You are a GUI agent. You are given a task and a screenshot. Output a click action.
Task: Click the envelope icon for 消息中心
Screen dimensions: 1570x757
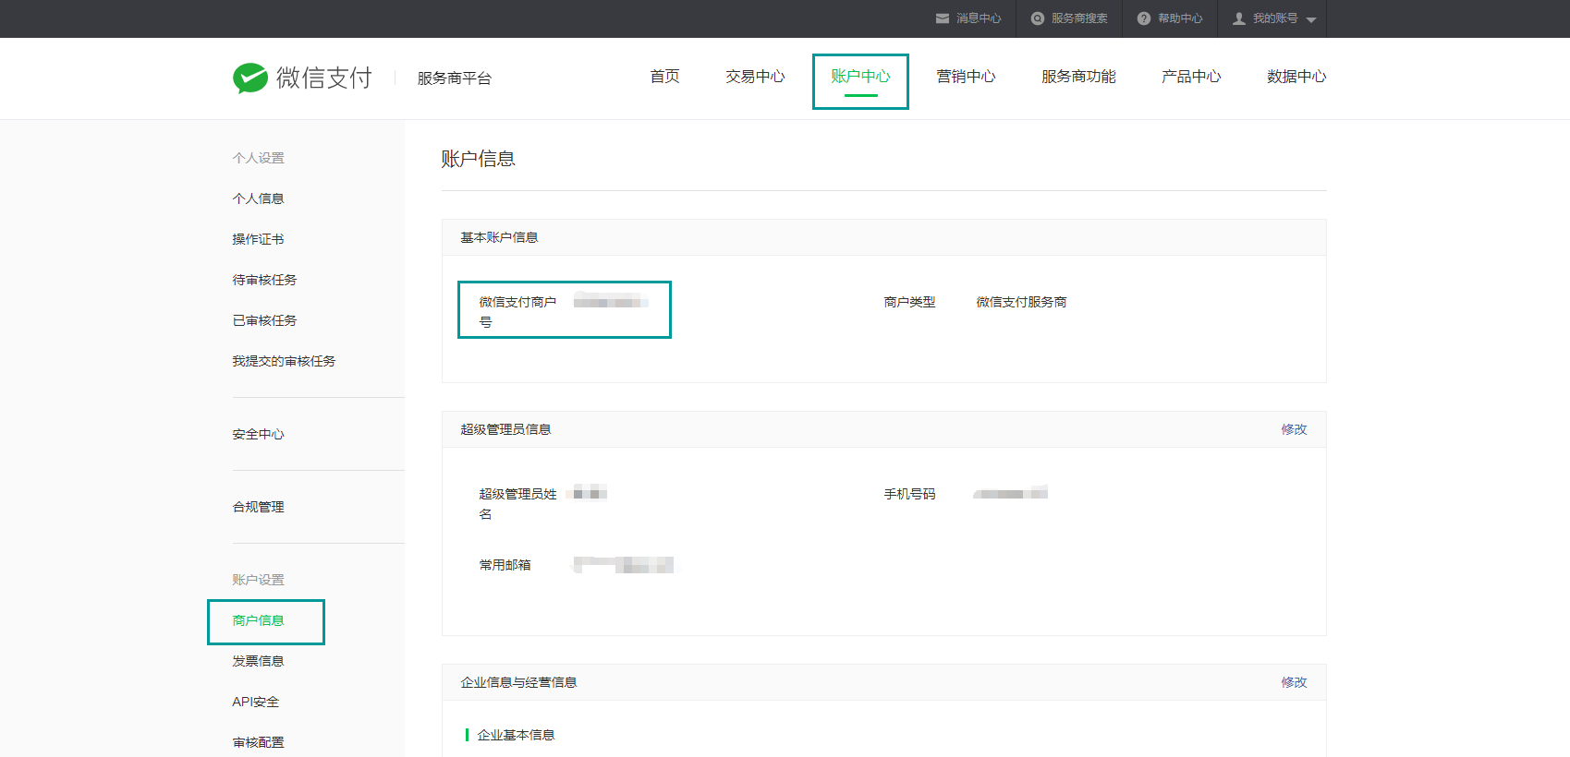coord(943,18)
